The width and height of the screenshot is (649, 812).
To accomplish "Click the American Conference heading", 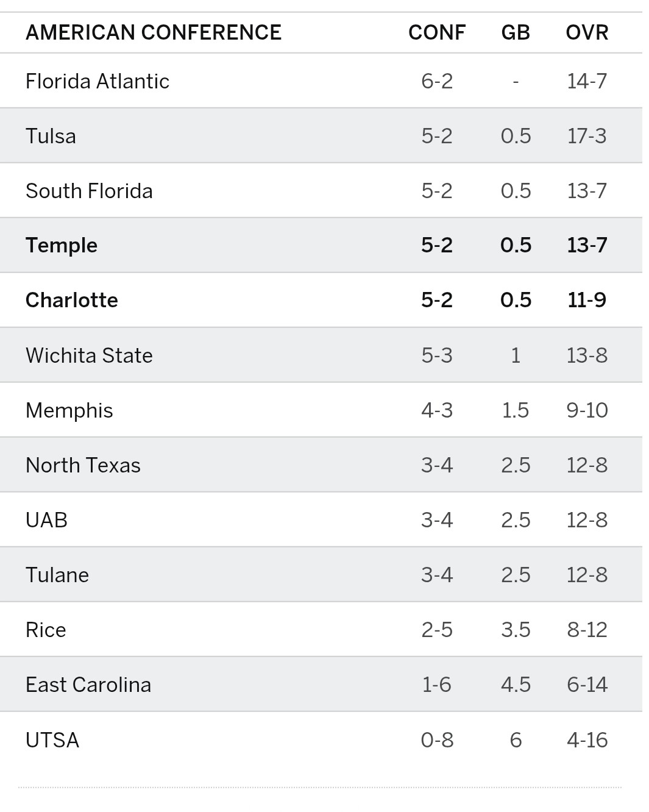I will pyautogui.click(x=154, y=32).
